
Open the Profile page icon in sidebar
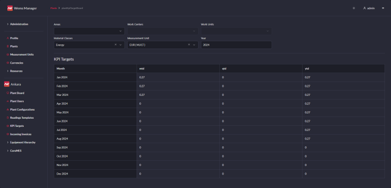click(x=8, y=38)
